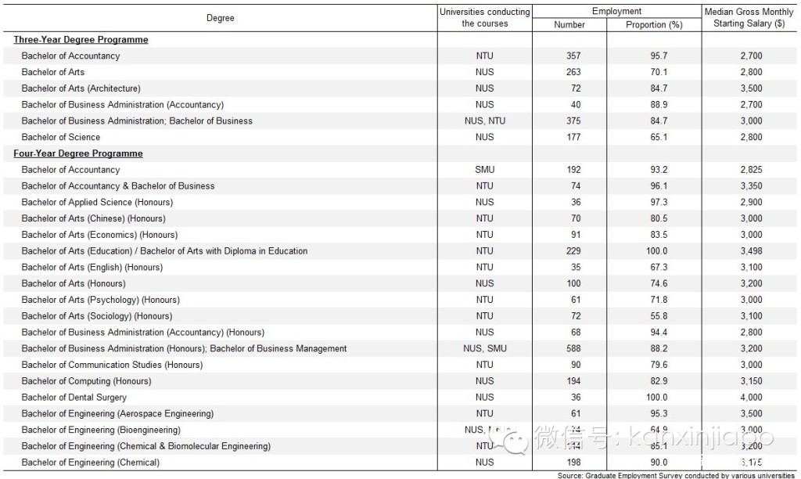Screen dimensions: 801x479
Task: Click the SMU university cell for Accountancy
Action: (484, 170)
